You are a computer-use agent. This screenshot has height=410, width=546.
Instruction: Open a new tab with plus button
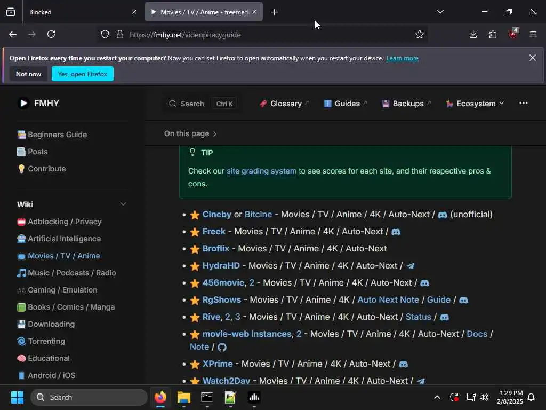pyautogui.click(x=274, y=12)
